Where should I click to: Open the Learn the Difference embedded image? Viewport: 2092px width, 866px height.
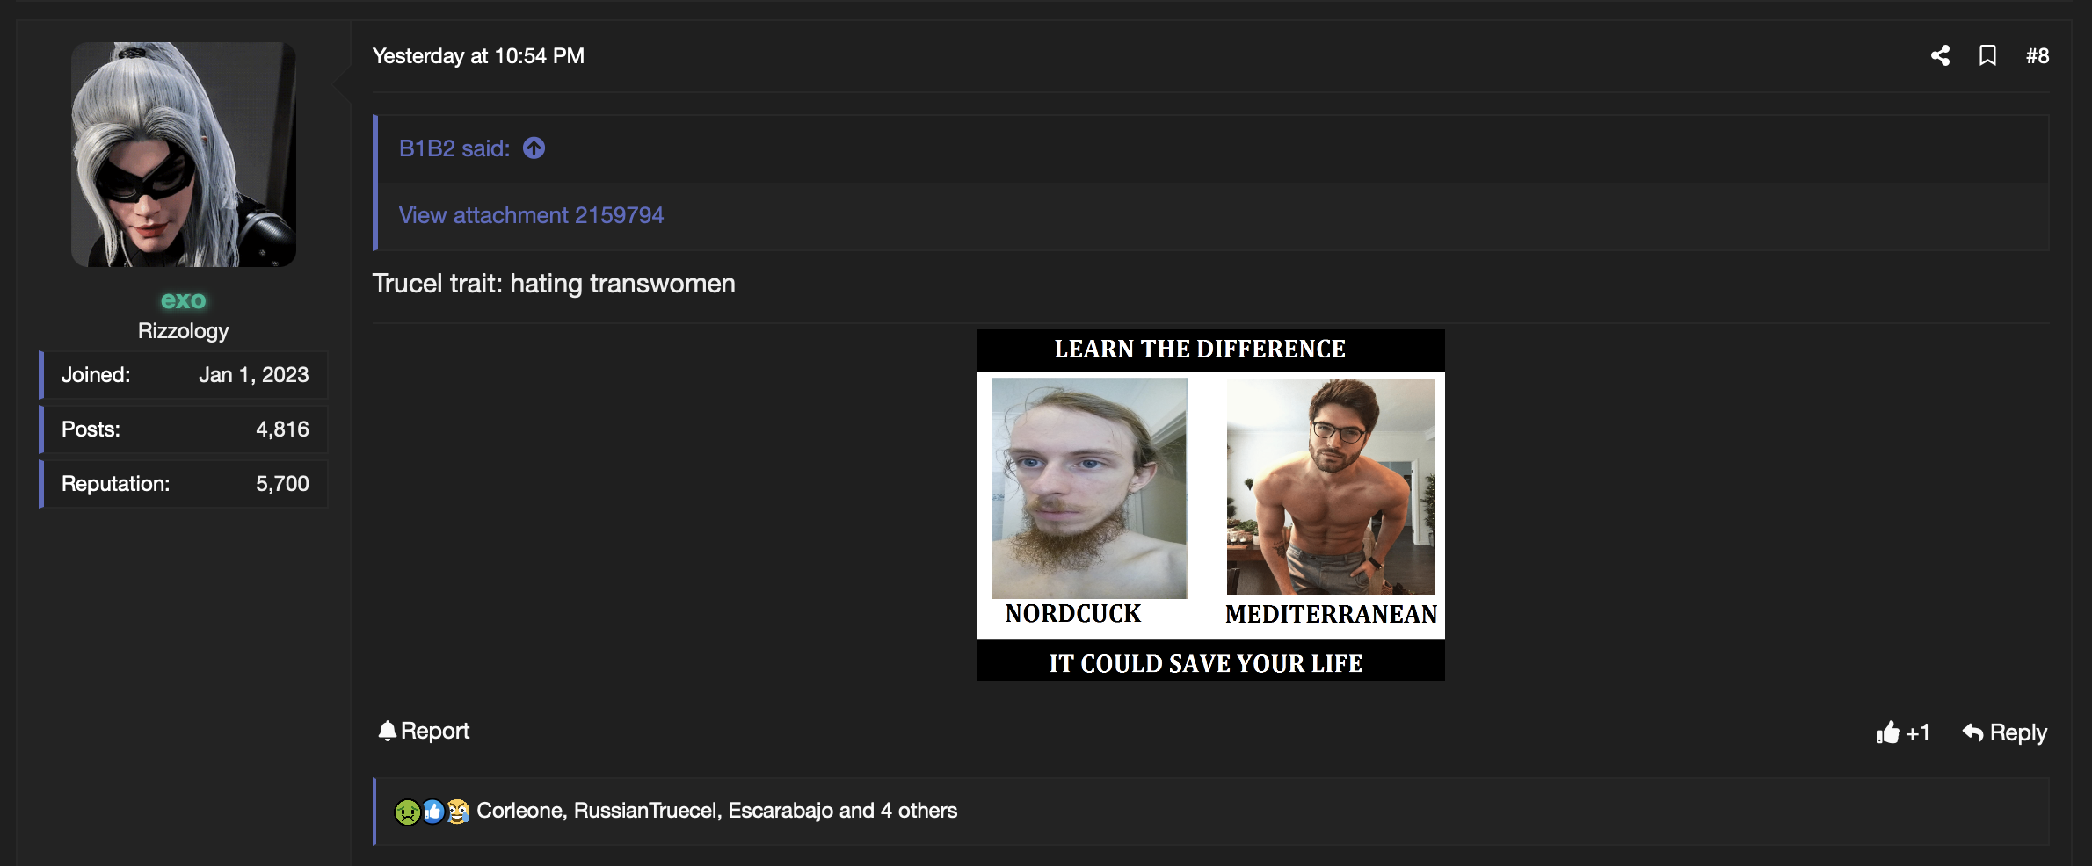coord(1210,504)
